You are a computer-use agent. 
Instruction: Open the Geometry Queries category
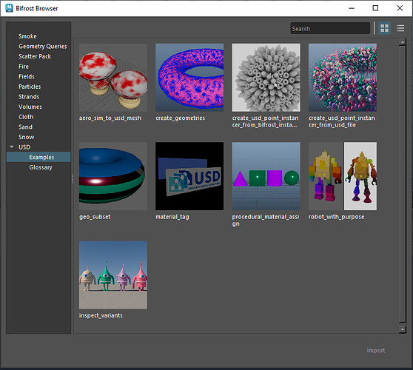(42, 47)
